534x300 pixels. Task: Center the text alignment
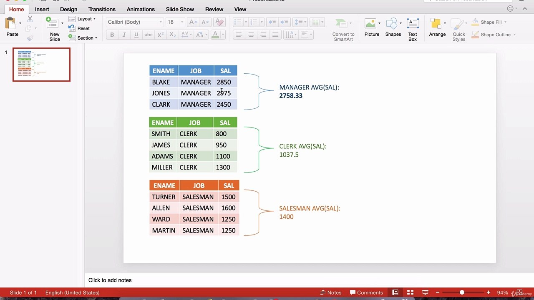pos(251,35)
